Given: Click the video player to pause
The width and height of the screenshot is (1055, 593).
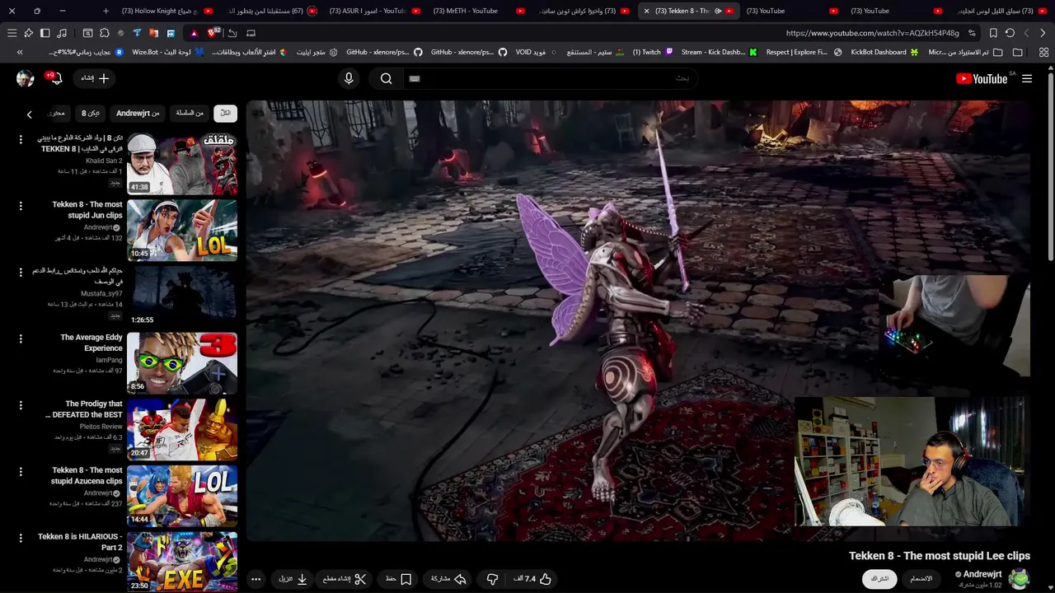Looking at the screenshot, I should tap(638, 321).
